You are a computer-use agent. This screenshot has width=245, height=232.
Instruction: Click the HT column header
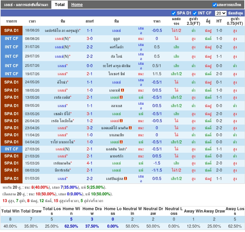[x=219, y=21]
